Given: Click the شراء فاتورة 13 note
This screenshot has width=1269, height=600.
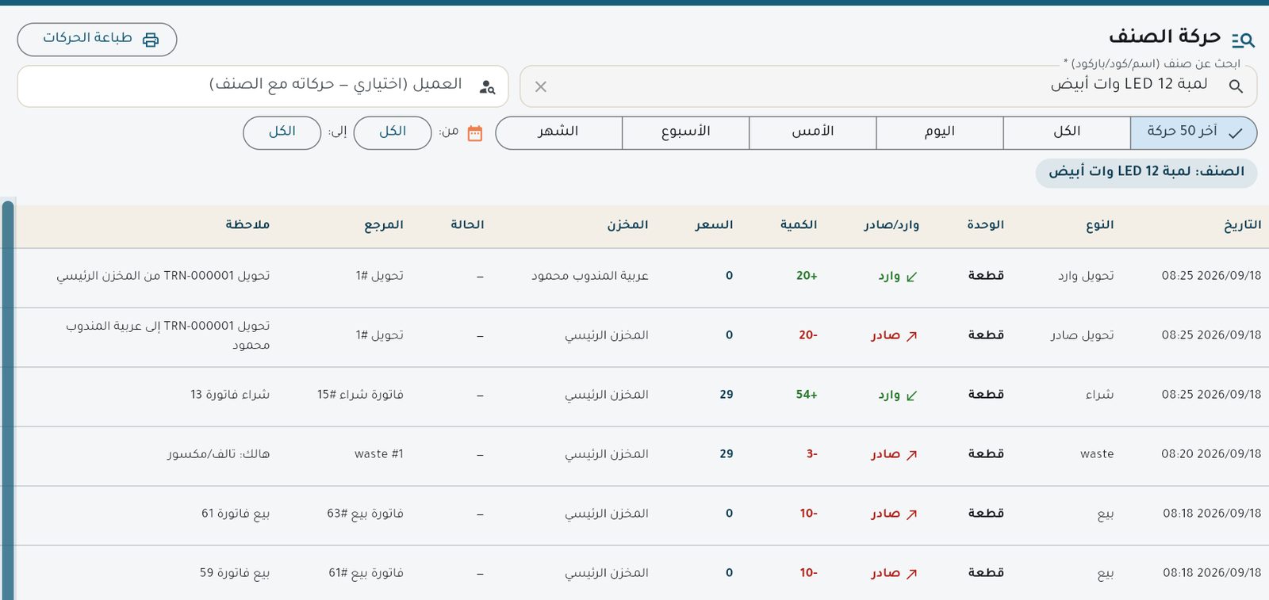Looking at the screenshot, I should coord(230,395).
